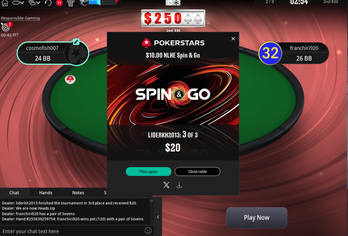Close the Spin & Go result popup
This screenshot has width=348, height=236.
click(233, 39)
